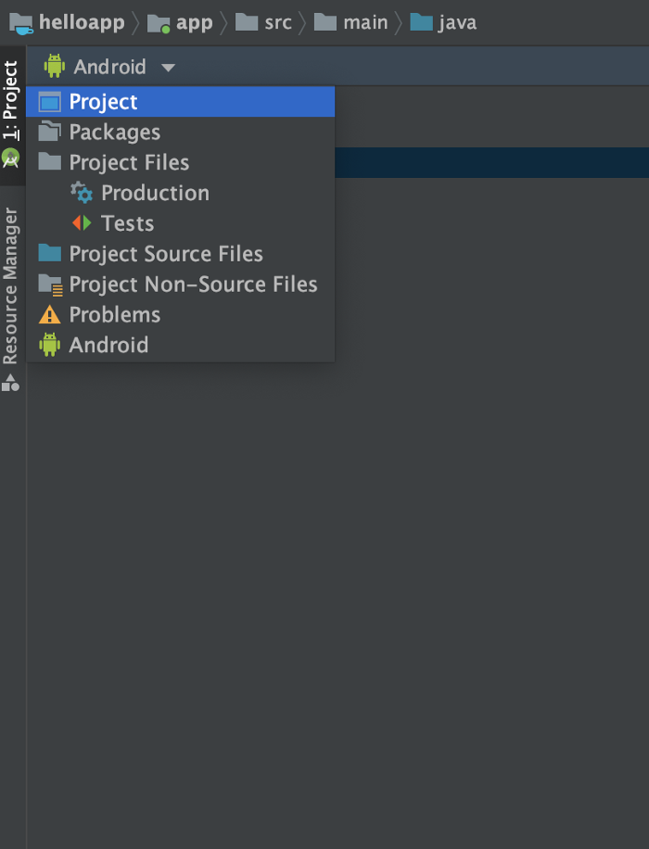Screen dimensions: 649x849
Task: Click the Android robot icon in the list
Action: pyautogui.click(x=49, y=345)
